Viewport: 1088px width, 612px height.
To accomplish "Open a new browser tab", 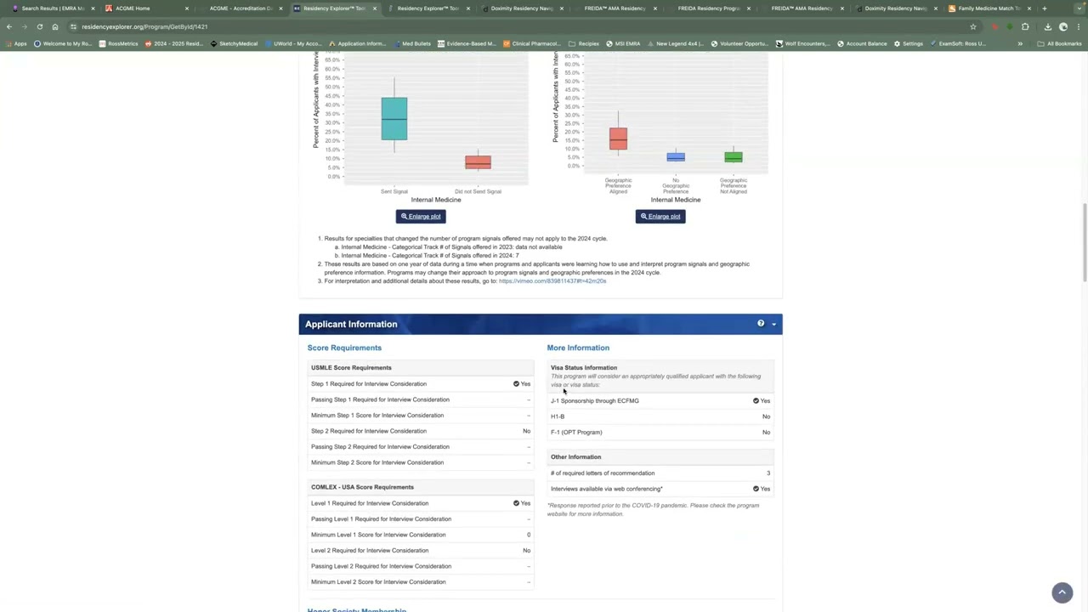I will pyautogui.click(x=1045, y=8).
